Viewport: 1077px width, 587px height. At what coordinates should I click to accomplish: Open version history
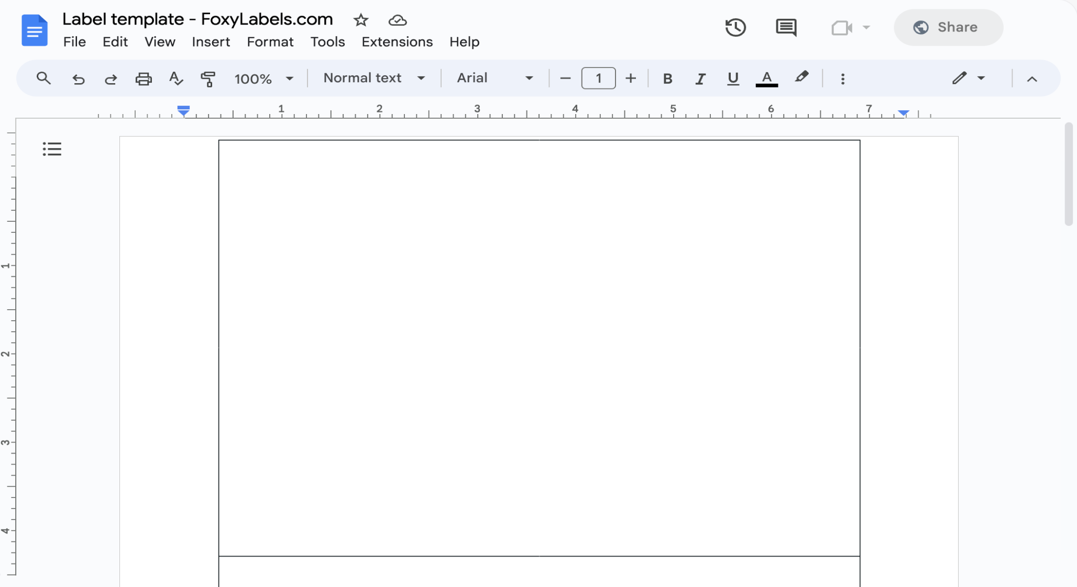tap(735, 27)
